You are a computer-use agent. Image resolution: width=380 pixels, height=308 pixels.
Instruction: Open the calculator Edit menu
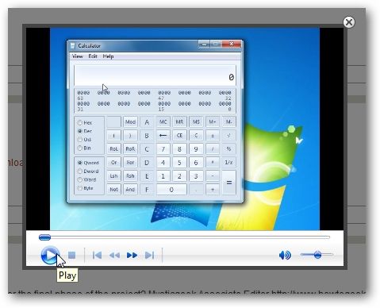pyautogui.click(x=93, y=56)
